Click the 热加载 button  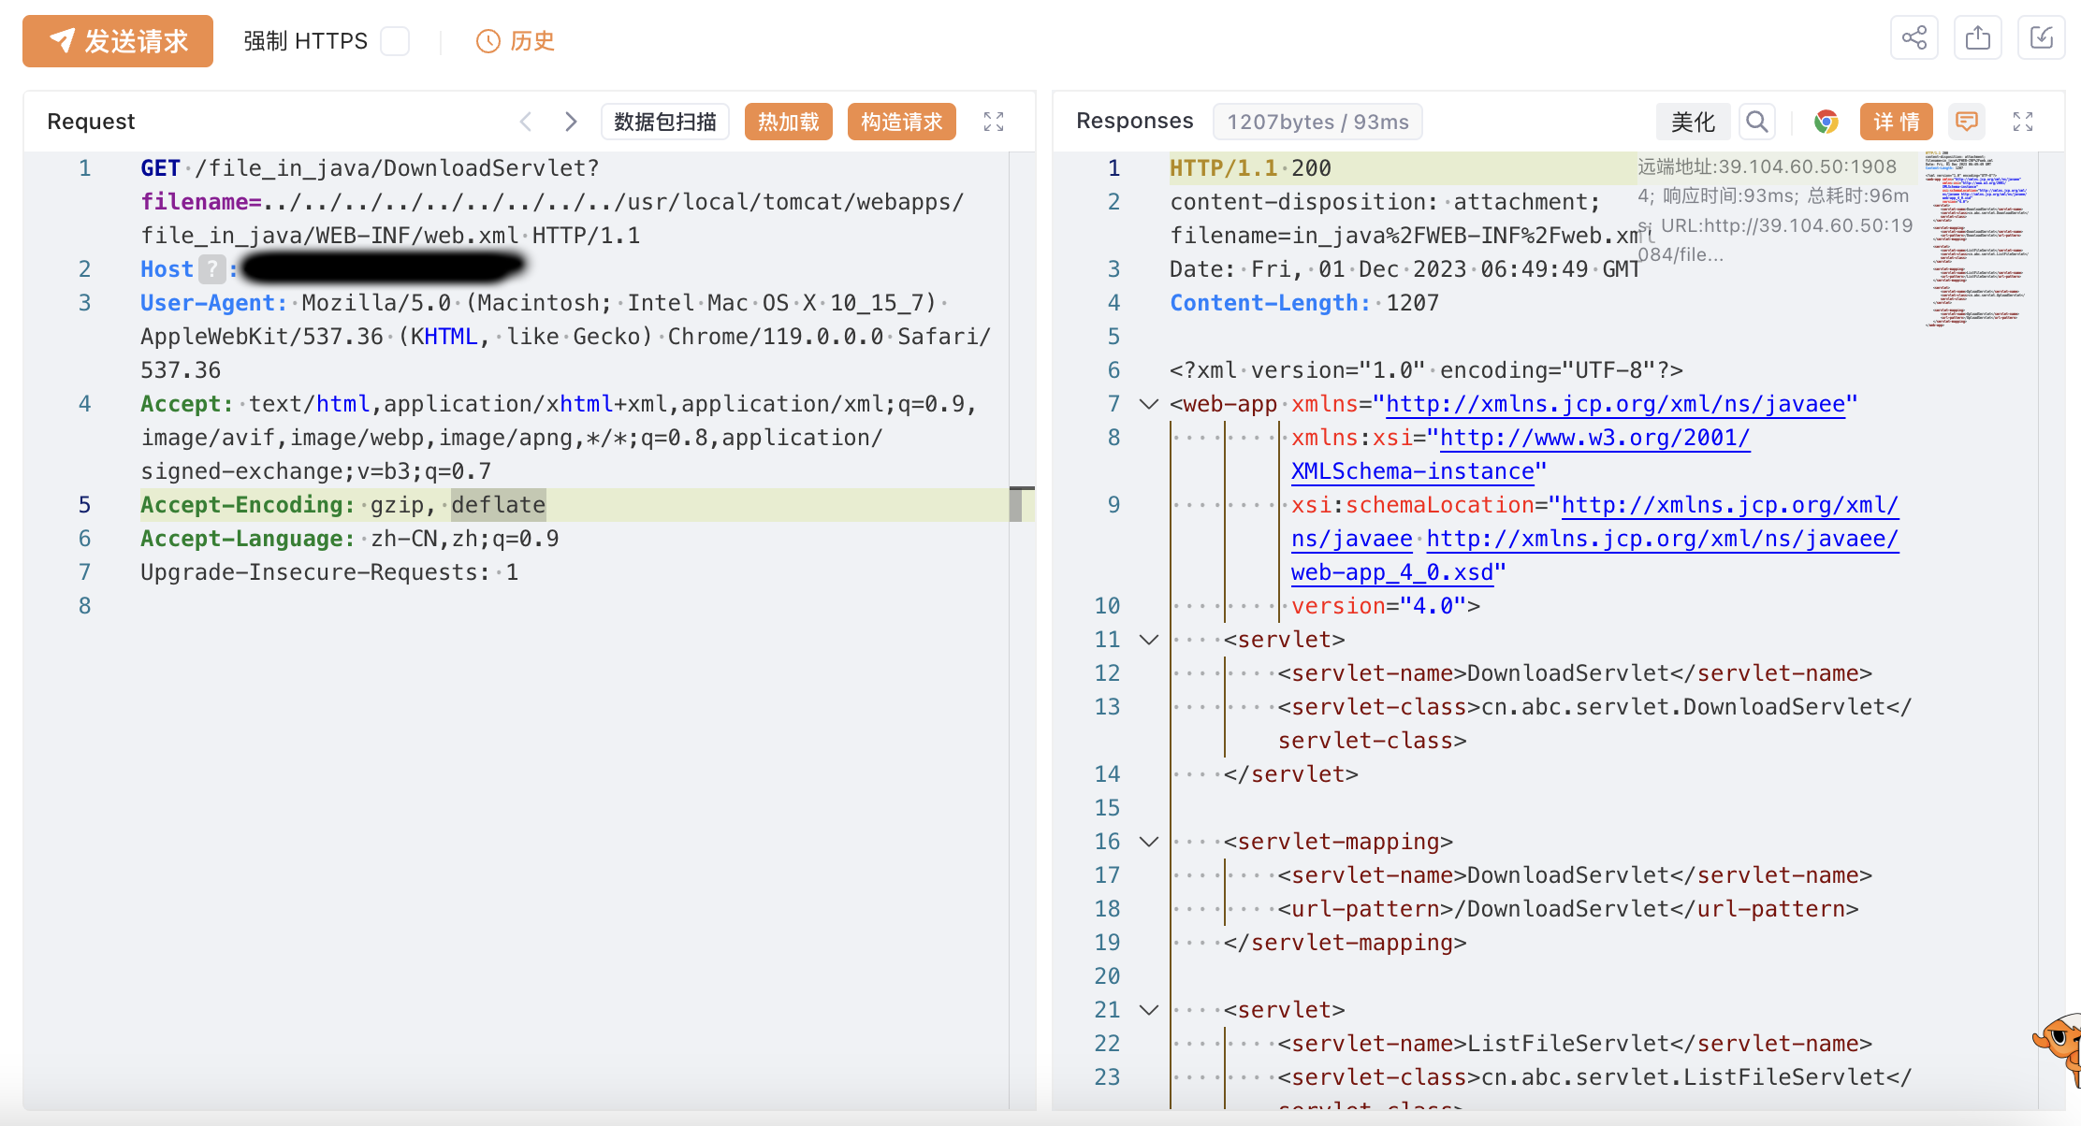788,122
